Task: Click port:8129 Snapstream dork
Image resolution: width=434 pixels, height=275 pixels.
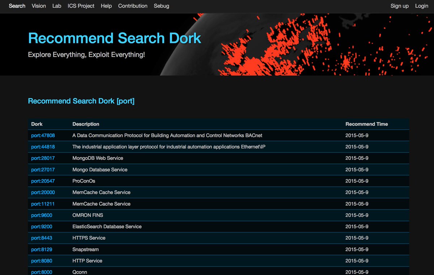Action: (x=42, y=249)
